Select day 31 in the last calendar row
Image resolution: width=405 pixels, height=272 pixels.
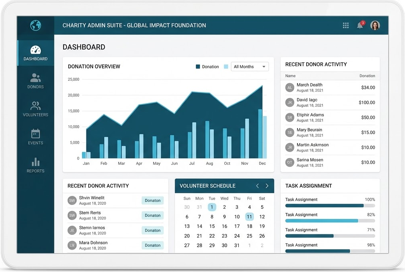click(x=237, y=245)
